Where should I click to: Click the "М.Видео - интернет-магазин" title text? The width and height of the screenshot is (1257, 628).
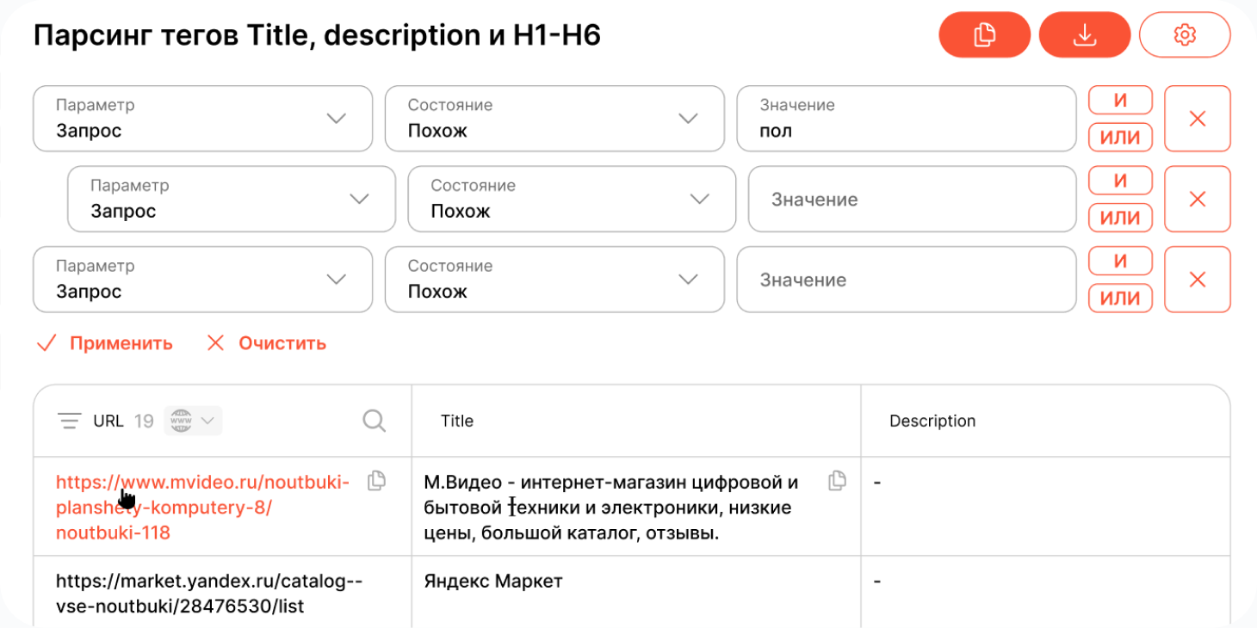611,508
